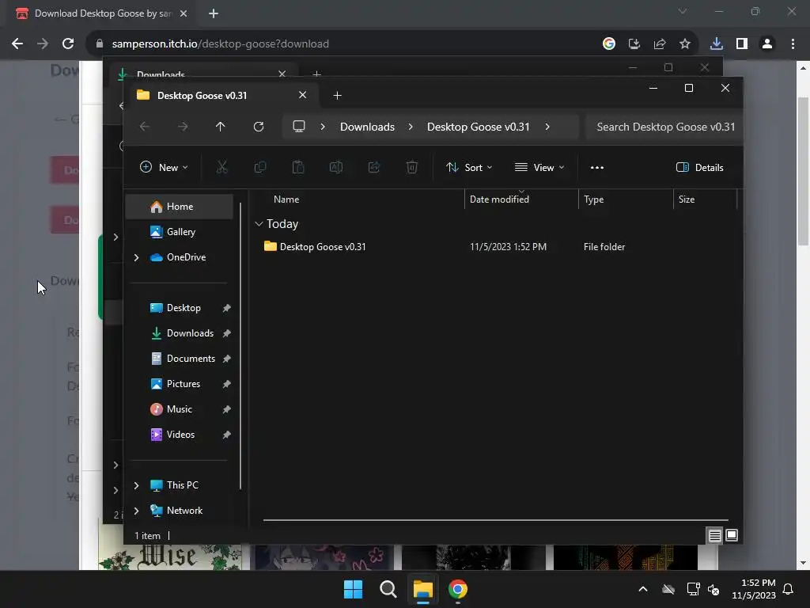The image size is (810, 608).
Task: Unpin Desktop using its pin icon
Action: (226, 308)
